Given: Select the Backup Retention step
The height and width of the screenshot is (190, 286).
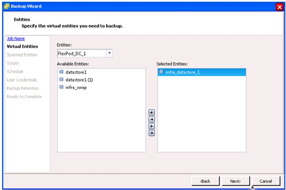Looking at the screenshot, I should pyautogui.click(x=23, y=88).
